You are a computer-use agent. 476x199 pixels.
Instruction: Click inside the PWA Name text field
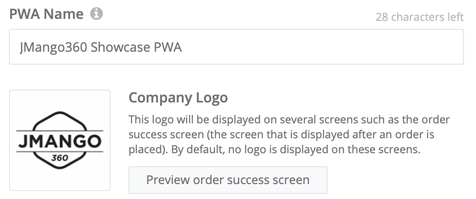(x=236, y=47)
